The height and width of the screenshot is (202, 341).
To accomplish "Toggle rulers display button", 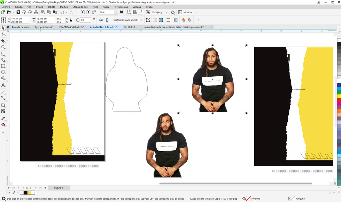I will 129,13.
